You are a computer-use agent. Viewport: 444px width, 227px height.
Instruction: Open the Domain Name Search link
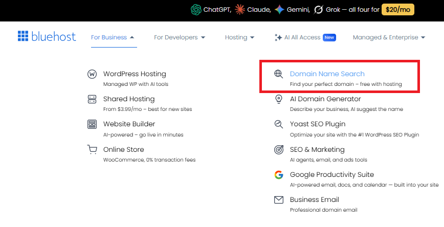[327, 74]
